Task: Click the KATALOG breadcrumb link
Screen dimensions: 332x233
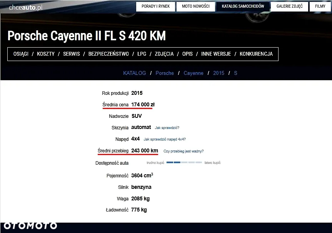Action: click(134, 73)
